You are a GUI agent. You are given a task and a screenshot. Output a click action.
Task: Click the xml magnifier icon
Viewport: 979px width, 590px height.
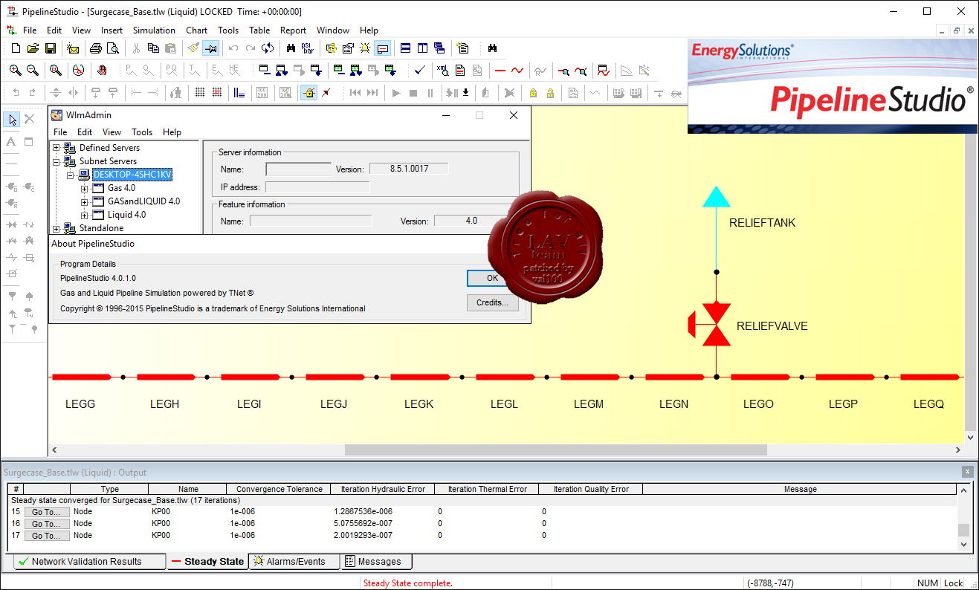(x=443, y=71)
